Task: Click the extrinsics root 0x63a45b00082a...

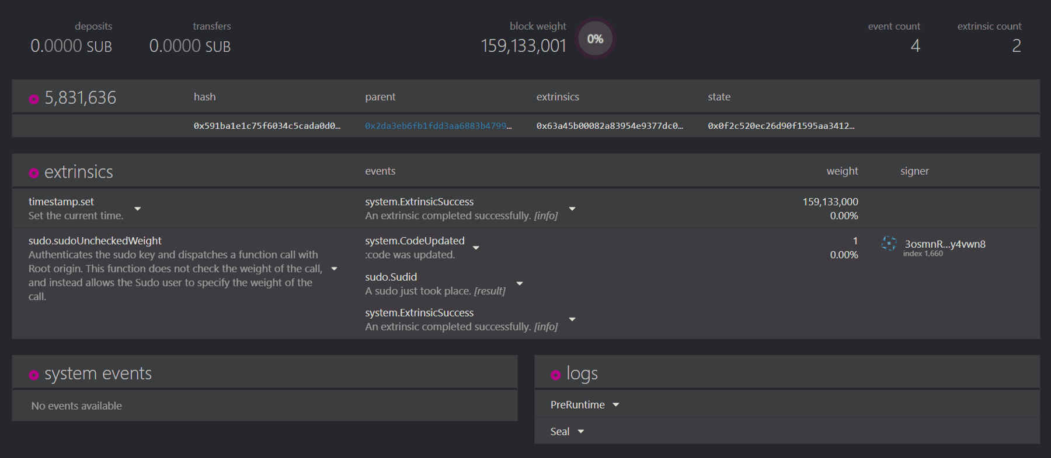Action: (x=610, y=126)
